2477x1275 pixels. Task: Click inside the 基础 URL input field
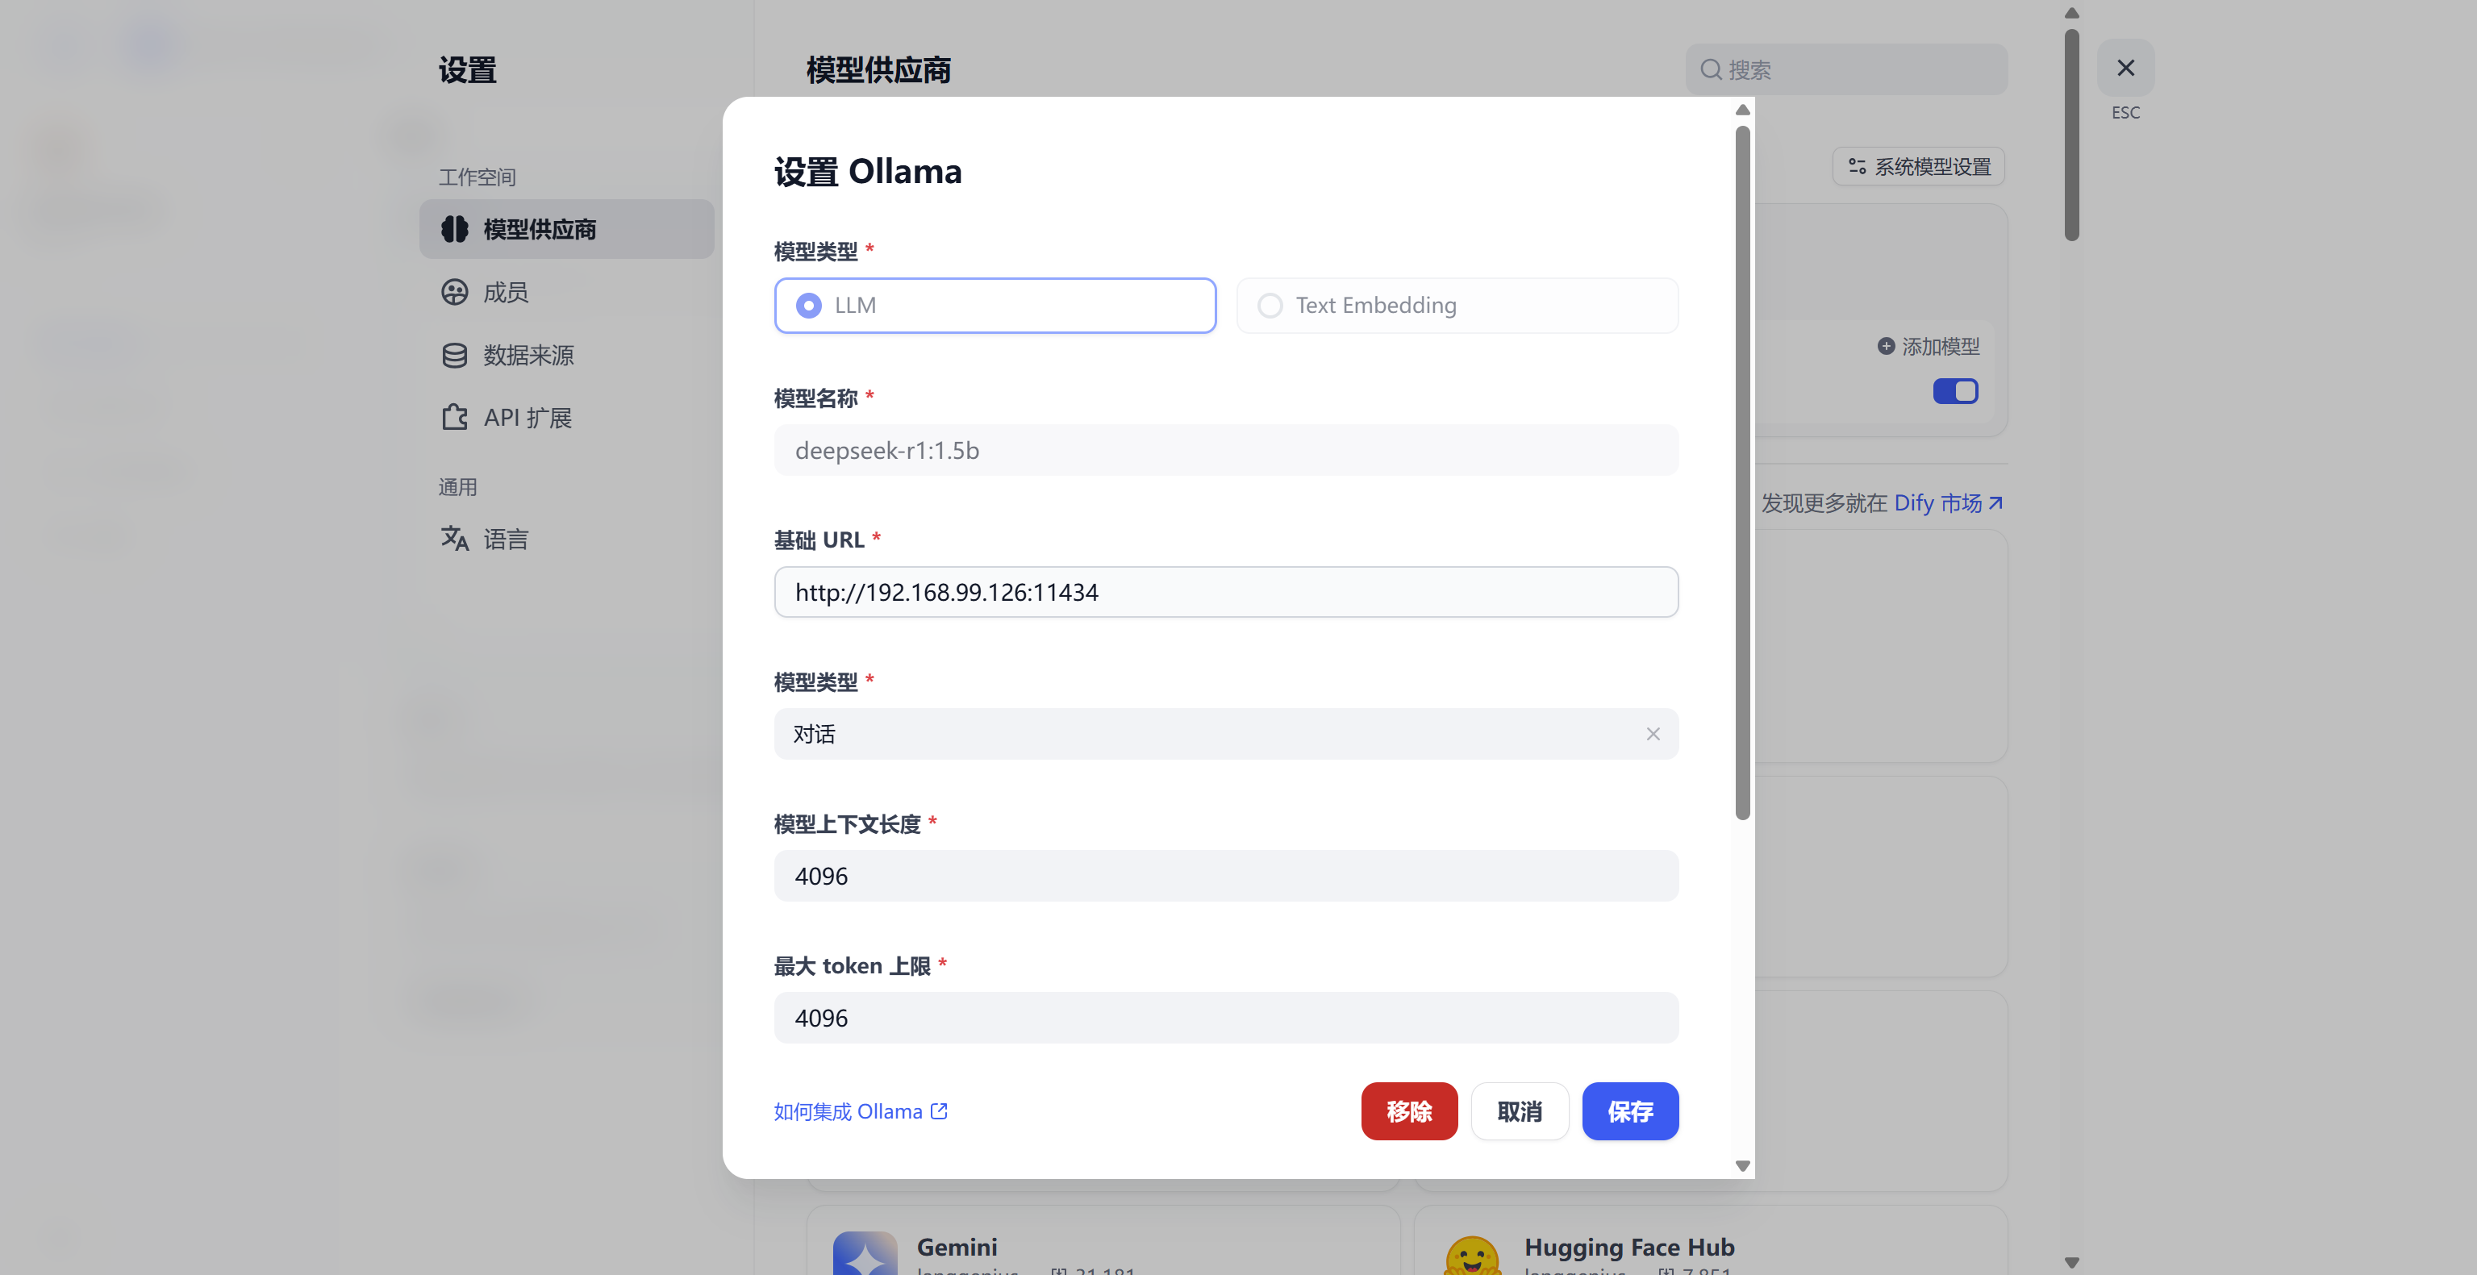(1225, 592)
